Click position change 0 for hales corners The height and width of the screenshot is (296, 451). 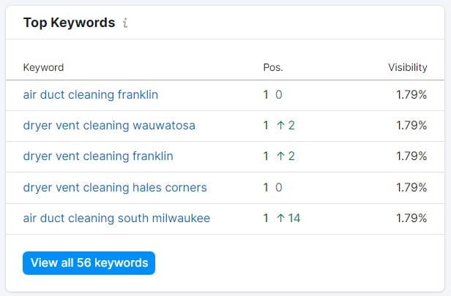pos(279,188)
